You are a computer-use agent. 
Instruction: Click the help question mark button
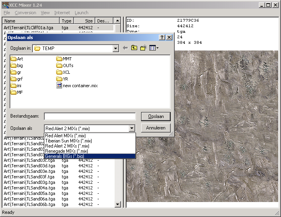coord(162,37)
